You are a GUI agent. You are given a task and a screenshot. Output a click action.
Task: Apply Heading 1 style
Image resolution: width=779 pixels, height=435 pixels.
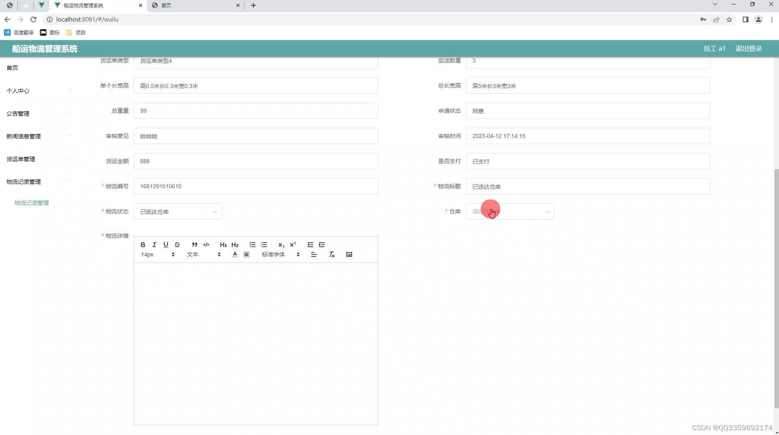tap(223, 245)
